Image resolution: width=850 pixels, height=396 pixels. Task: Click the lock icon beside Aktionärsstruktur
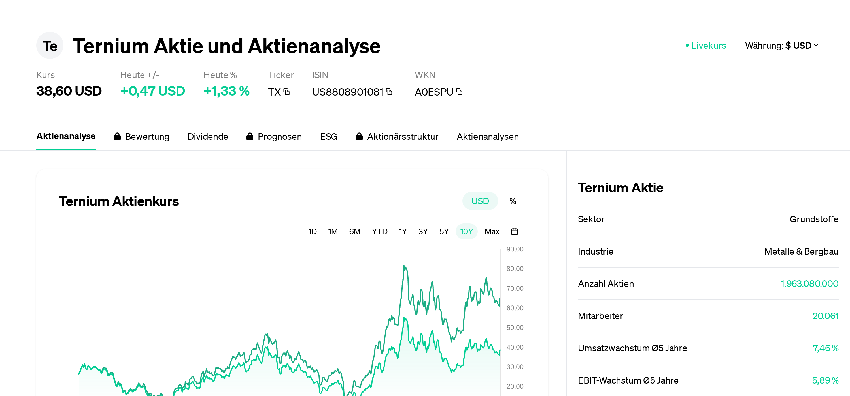[x=359, y=136]
